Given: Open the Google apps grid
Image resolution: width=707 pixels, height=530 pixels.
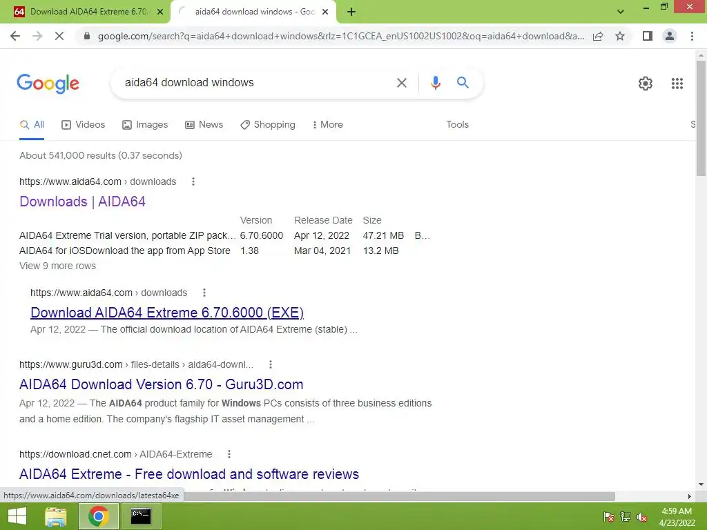Looking at the screenshot, I should tap(677, 84).
